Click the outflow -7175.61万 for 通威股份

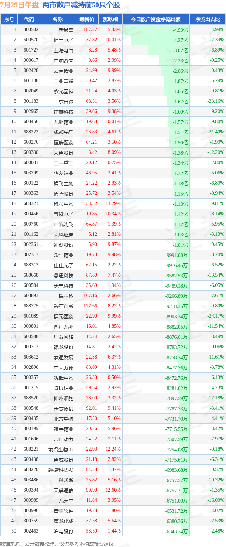[x=177, y=460]
